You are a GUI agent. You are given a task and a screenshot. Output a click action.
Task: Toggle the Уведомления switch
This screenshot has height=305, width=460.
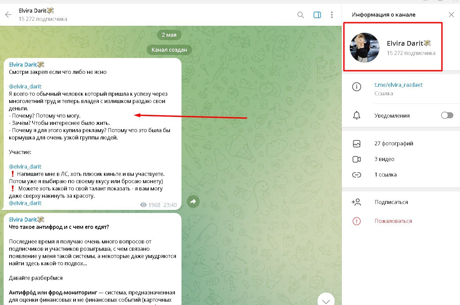pyautogui.click(x=447, y=115)
